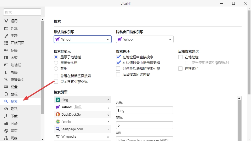The height and width of the screenshot is (141, 251).
Task: Click the cloud icon beside 同步
Action: click(x=6, y=123)
